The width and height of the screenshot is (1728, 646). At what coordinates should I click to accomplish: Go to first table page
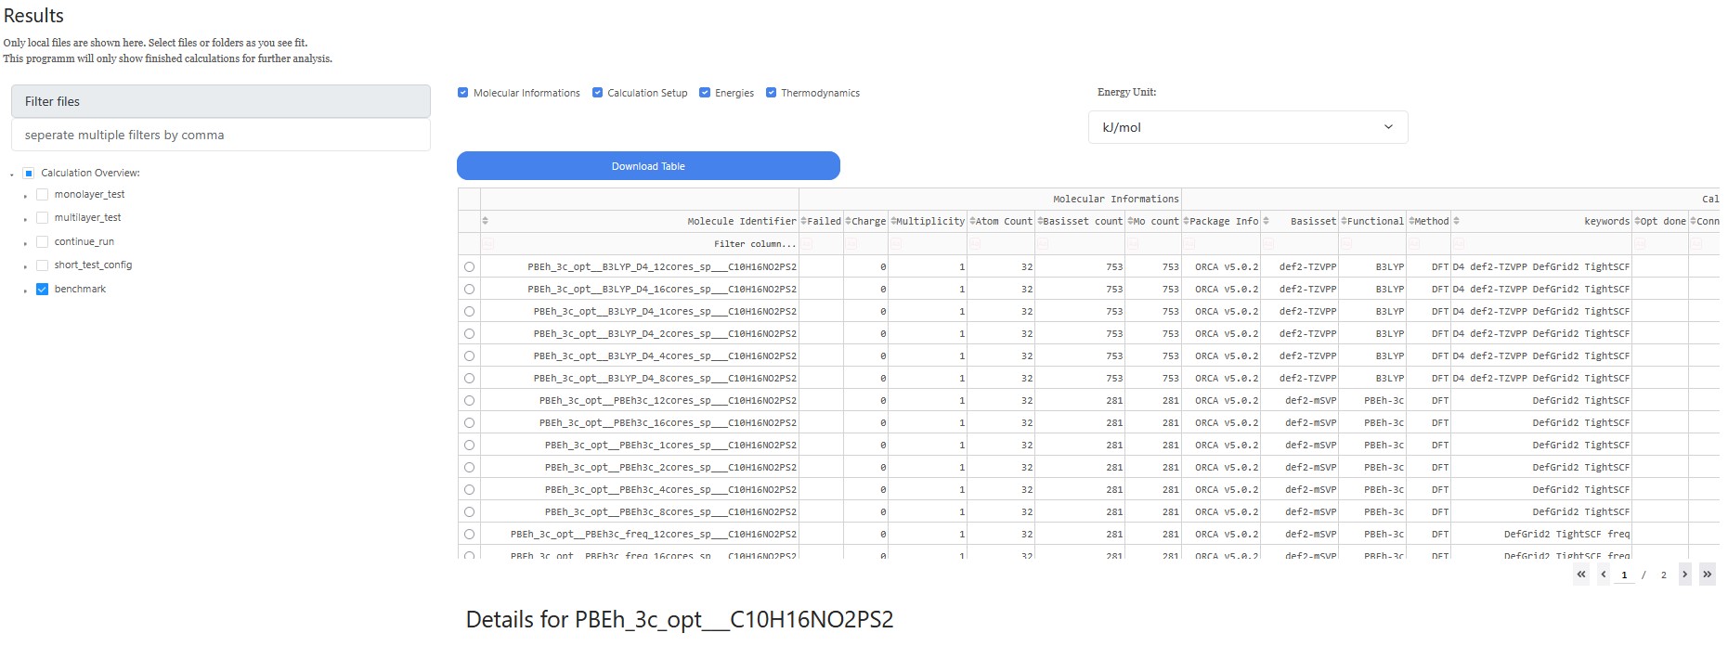[x=1581, y=575]
